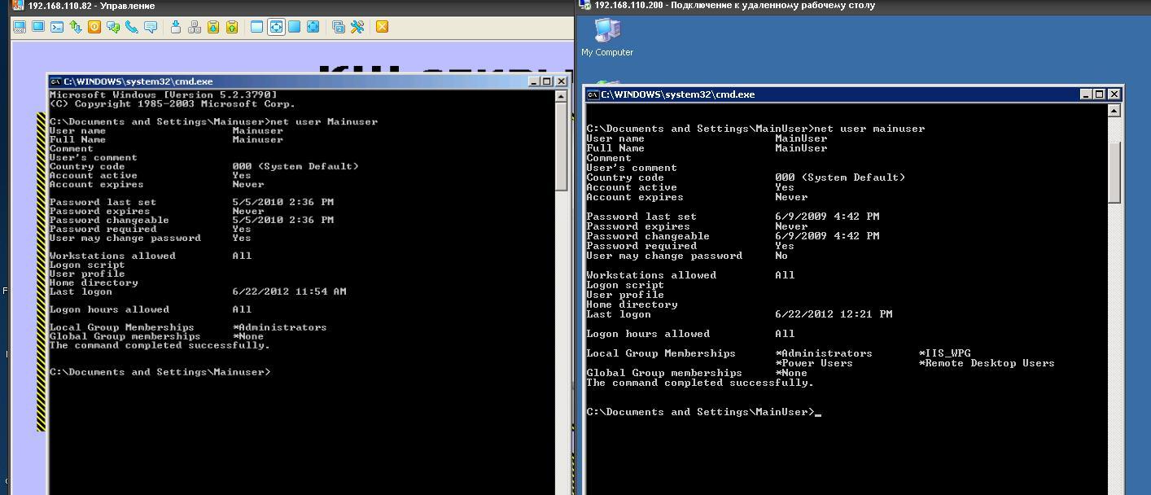Click scrollbar thumb in right cmd window
This screenshot has height=495, width=1151.
click(1114, 171)
